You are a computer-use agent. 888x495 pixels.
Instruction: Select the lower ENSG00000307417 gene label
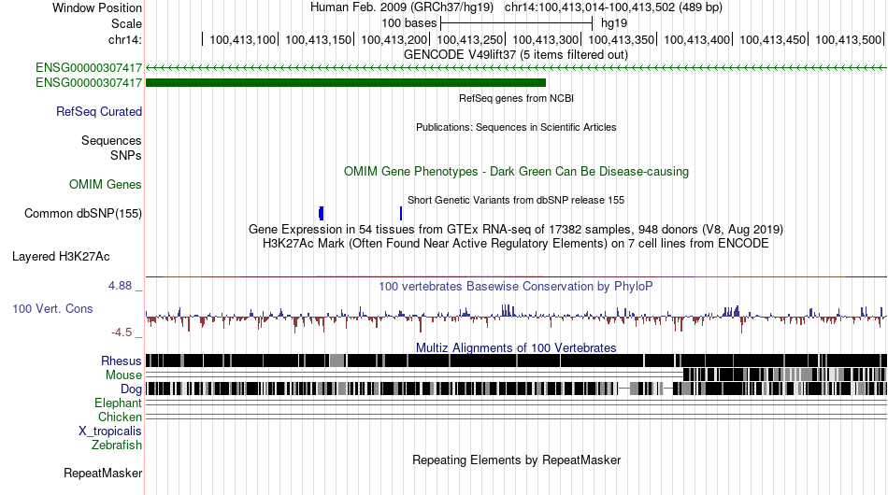coord(89,82)
